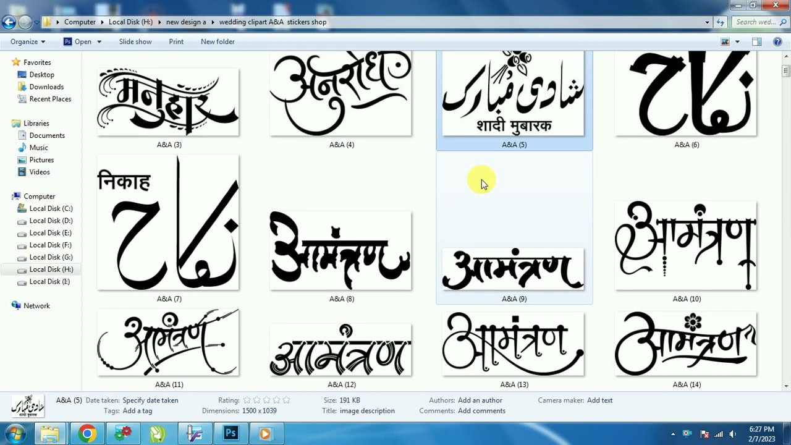Image resolution: width=791 pixels, height=445 pixels.
Task: Start Slide show
Action: click(x=135, y=42)
